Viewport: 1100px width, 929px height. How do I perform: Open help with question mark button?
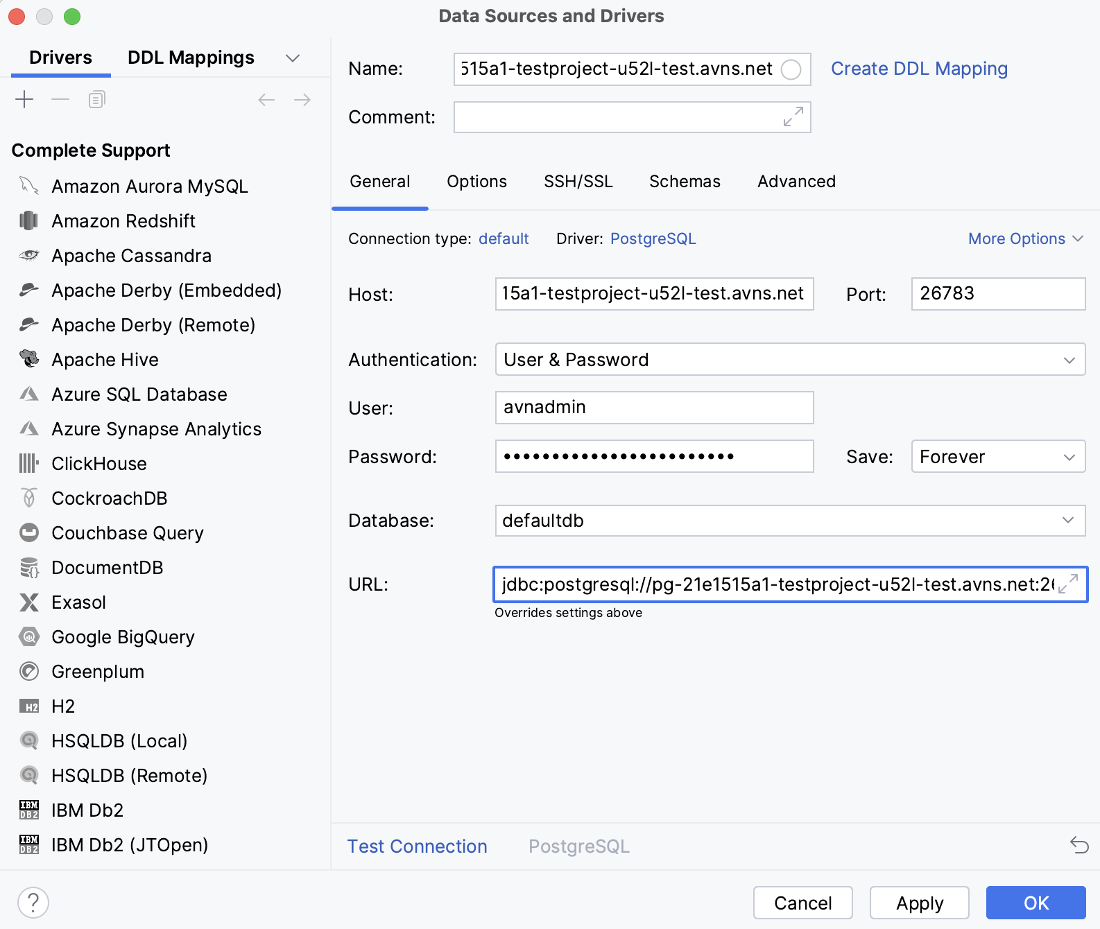click(33, 903)
